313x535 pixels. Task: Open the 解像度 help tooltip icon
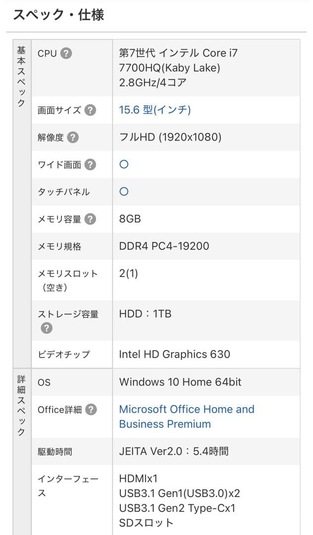tap(73, 138)
